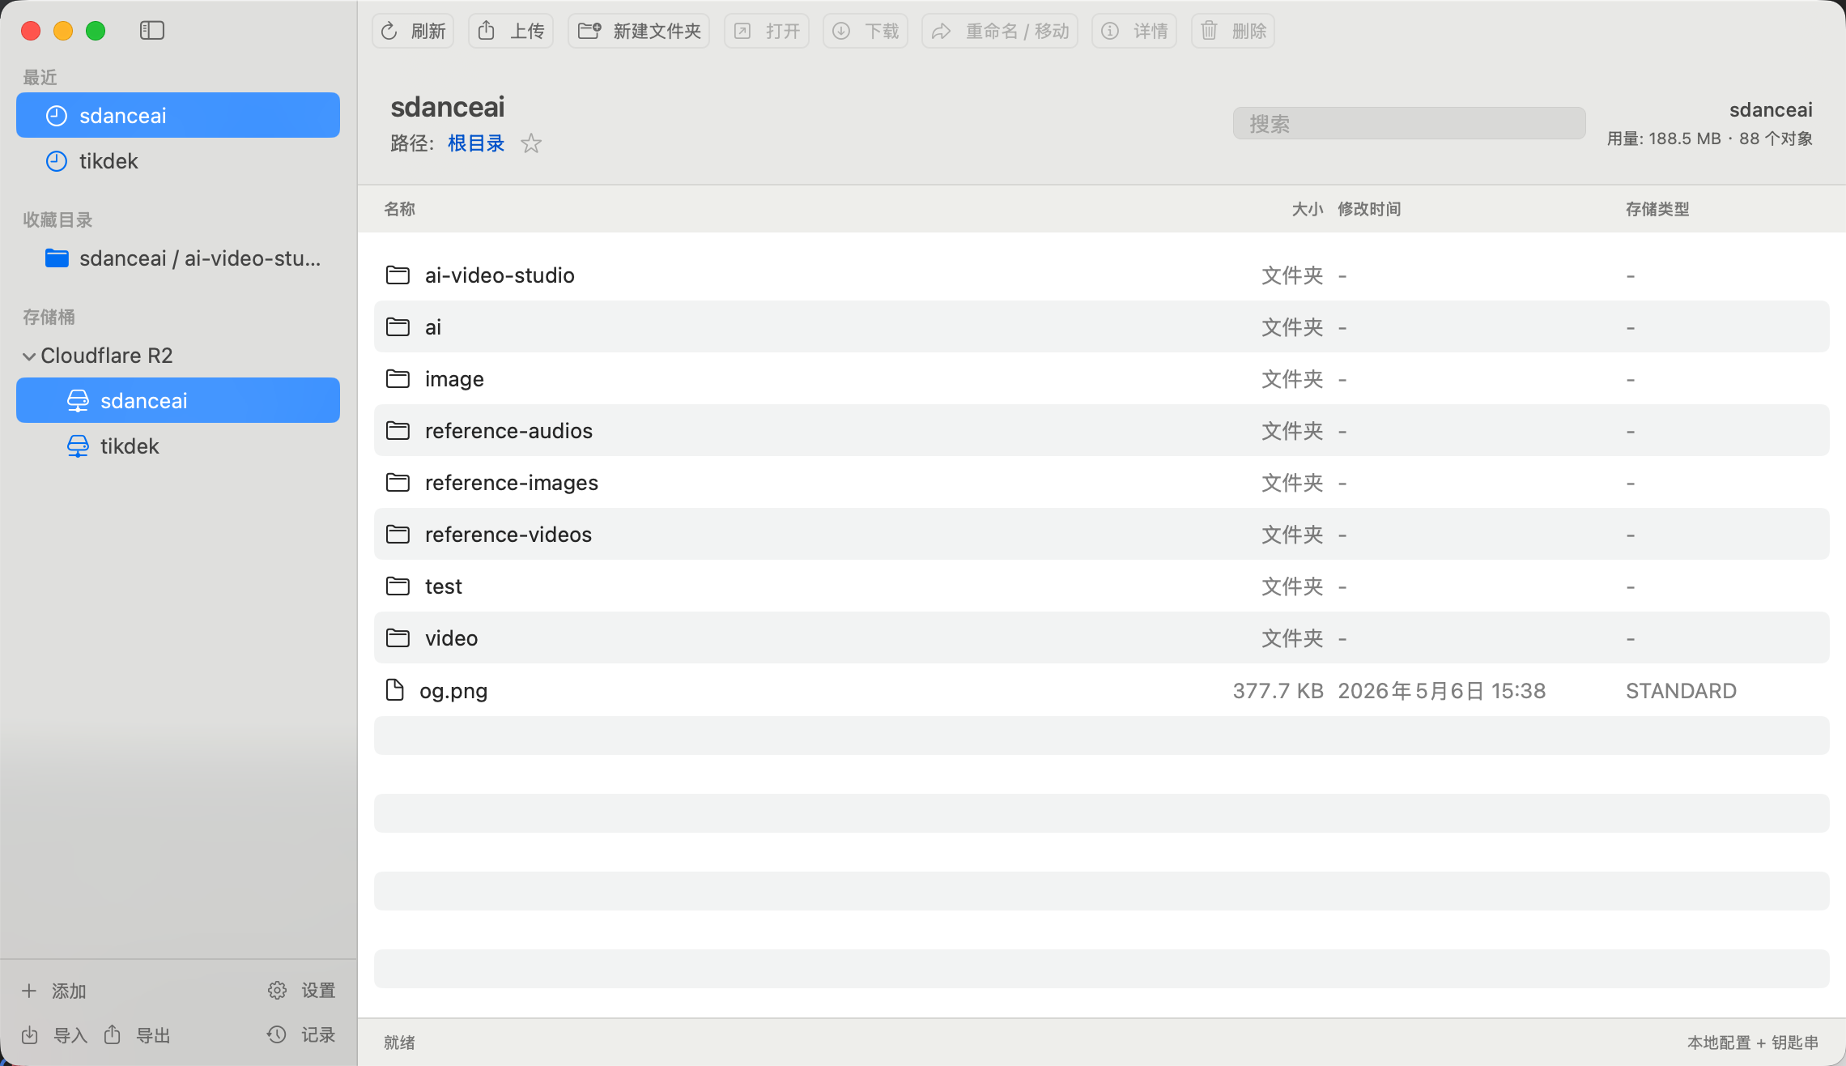Select the reference-videos folder row
The height and width of the screenshot is (1066, 1846).
1101,534
